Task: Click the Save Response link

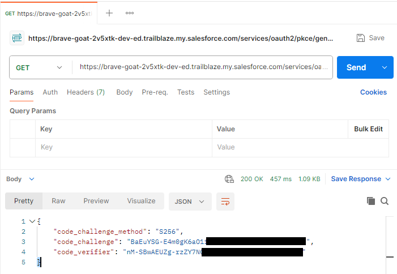Action: pos(356,179)
